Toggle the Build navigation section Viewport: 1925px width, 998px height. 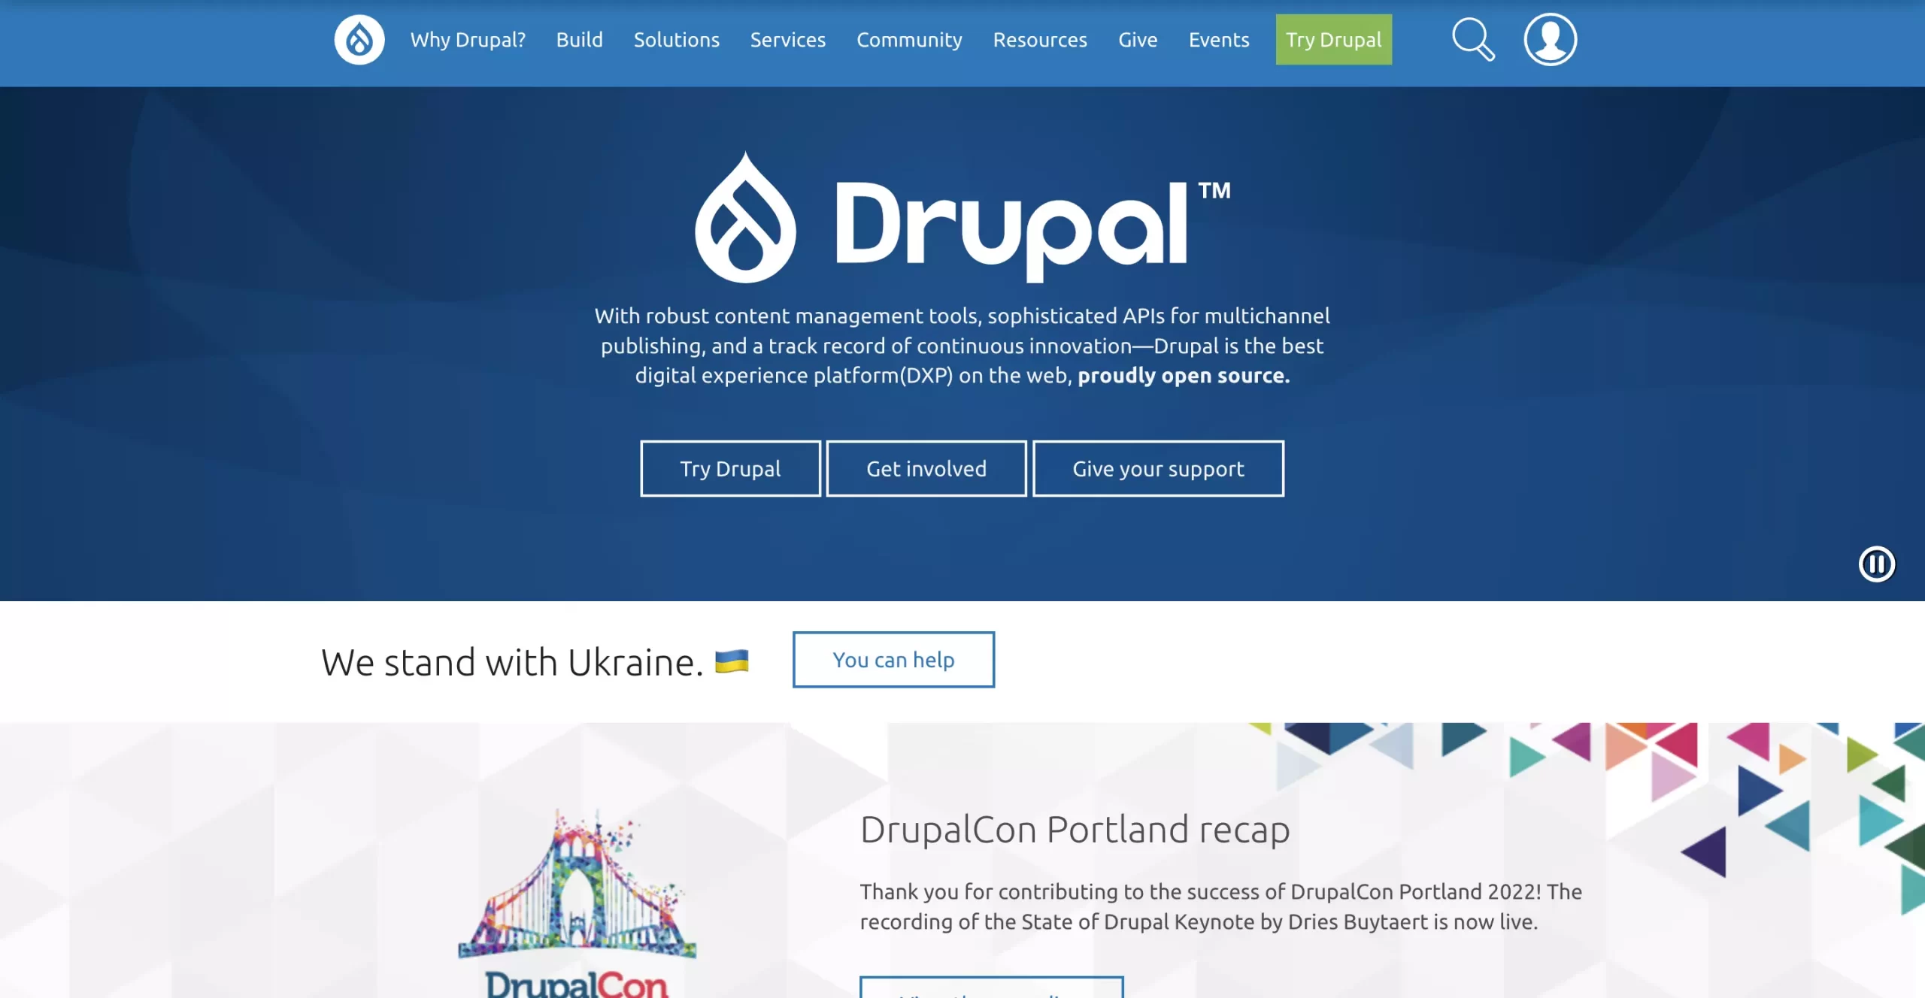[x=579, y=38]
